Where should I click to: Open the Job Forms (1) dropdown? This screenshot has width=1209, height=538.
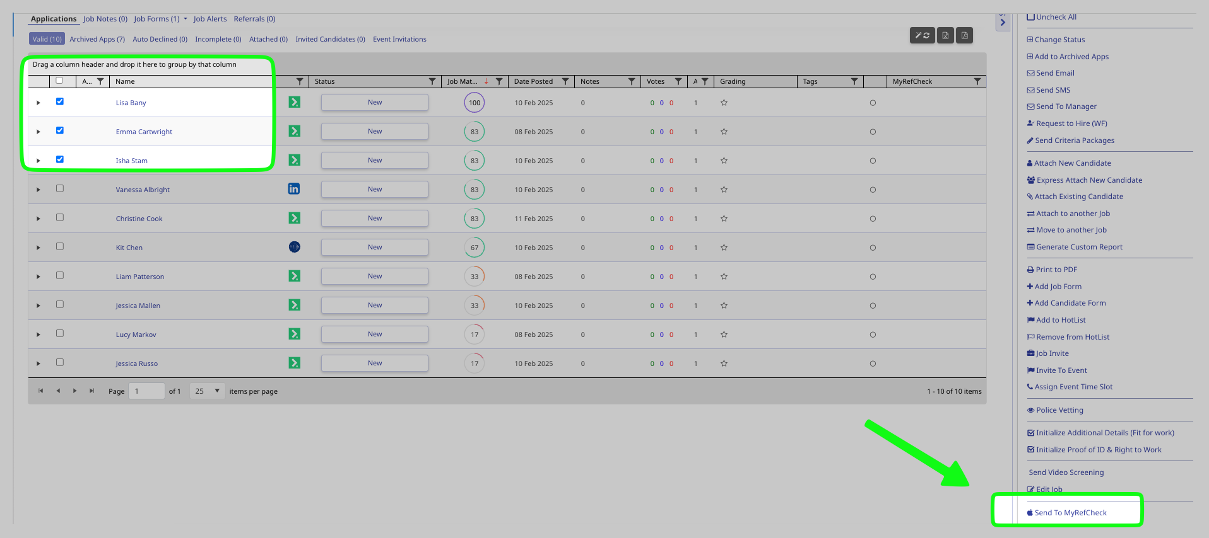[x=160, y=19]
